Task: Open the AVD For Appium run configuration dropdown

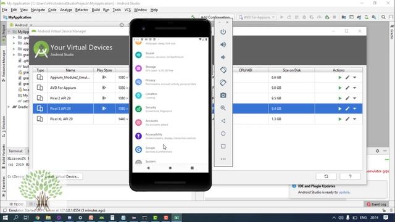Action: tap(257, 17)
